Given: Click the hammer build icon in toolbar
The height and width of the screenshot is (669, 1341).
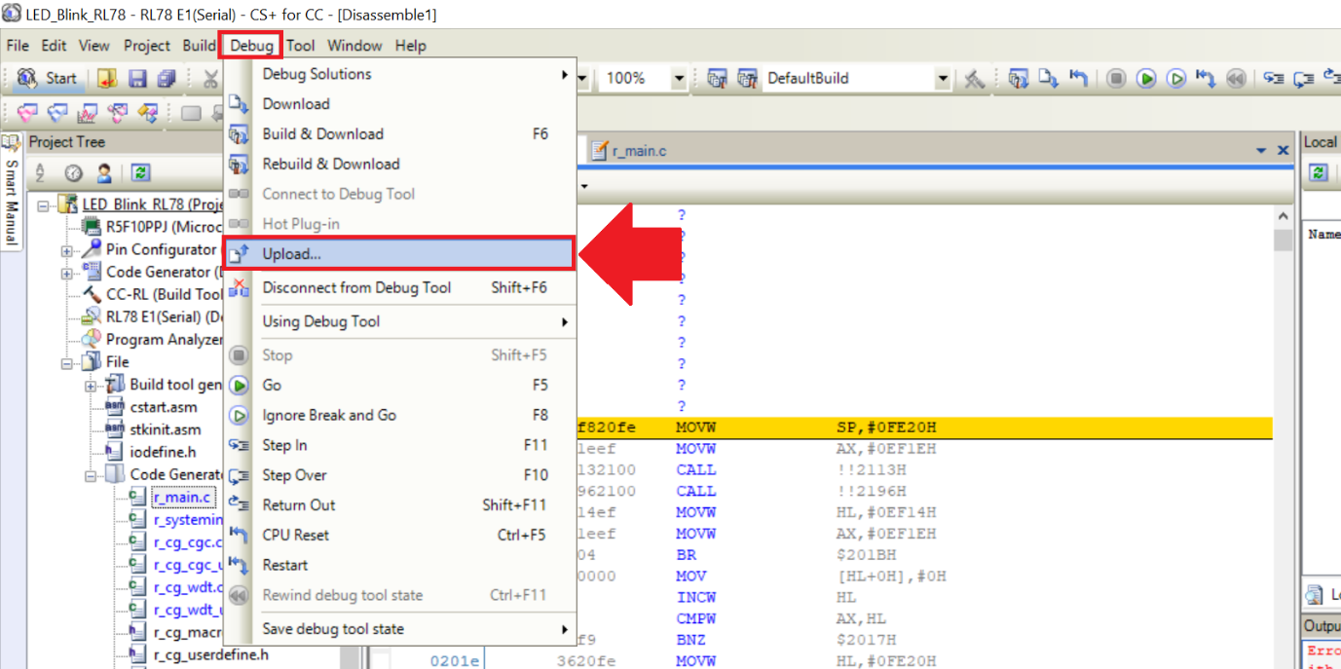Looking at the screenshot, I should [x=974, y=79].
